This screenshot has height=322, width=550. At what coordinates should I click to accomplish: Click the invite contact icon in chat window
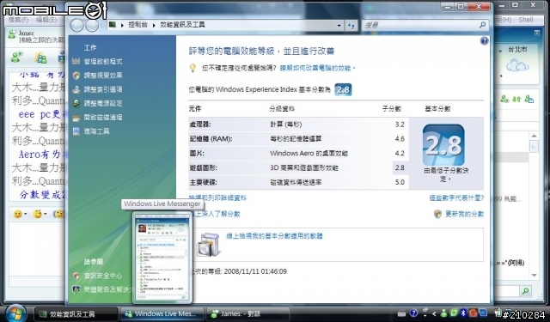coord(17,57)
